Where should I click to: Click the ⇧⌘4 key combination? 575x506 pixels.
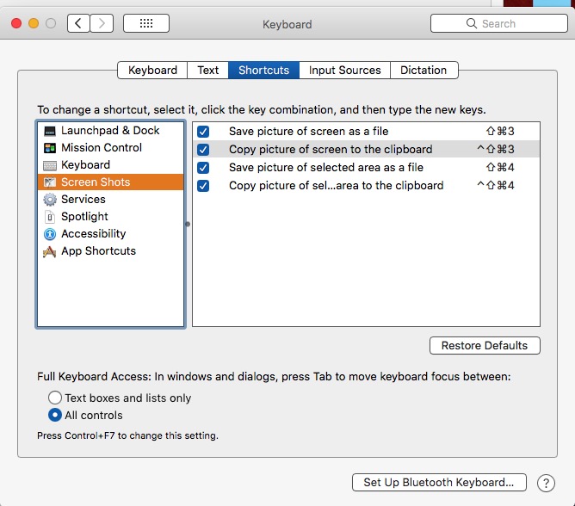pyautogui.click(x=500, y=168)
